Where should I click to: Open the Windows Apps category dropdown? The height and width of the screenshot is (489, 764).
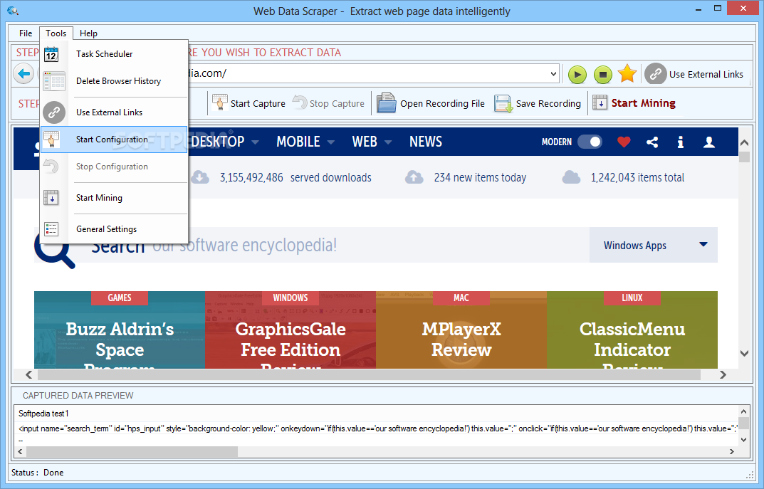tap(653, 245)
